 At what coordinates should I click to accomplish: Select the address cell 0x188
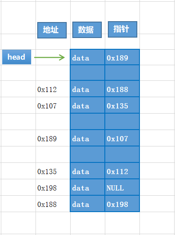[53, 203]
